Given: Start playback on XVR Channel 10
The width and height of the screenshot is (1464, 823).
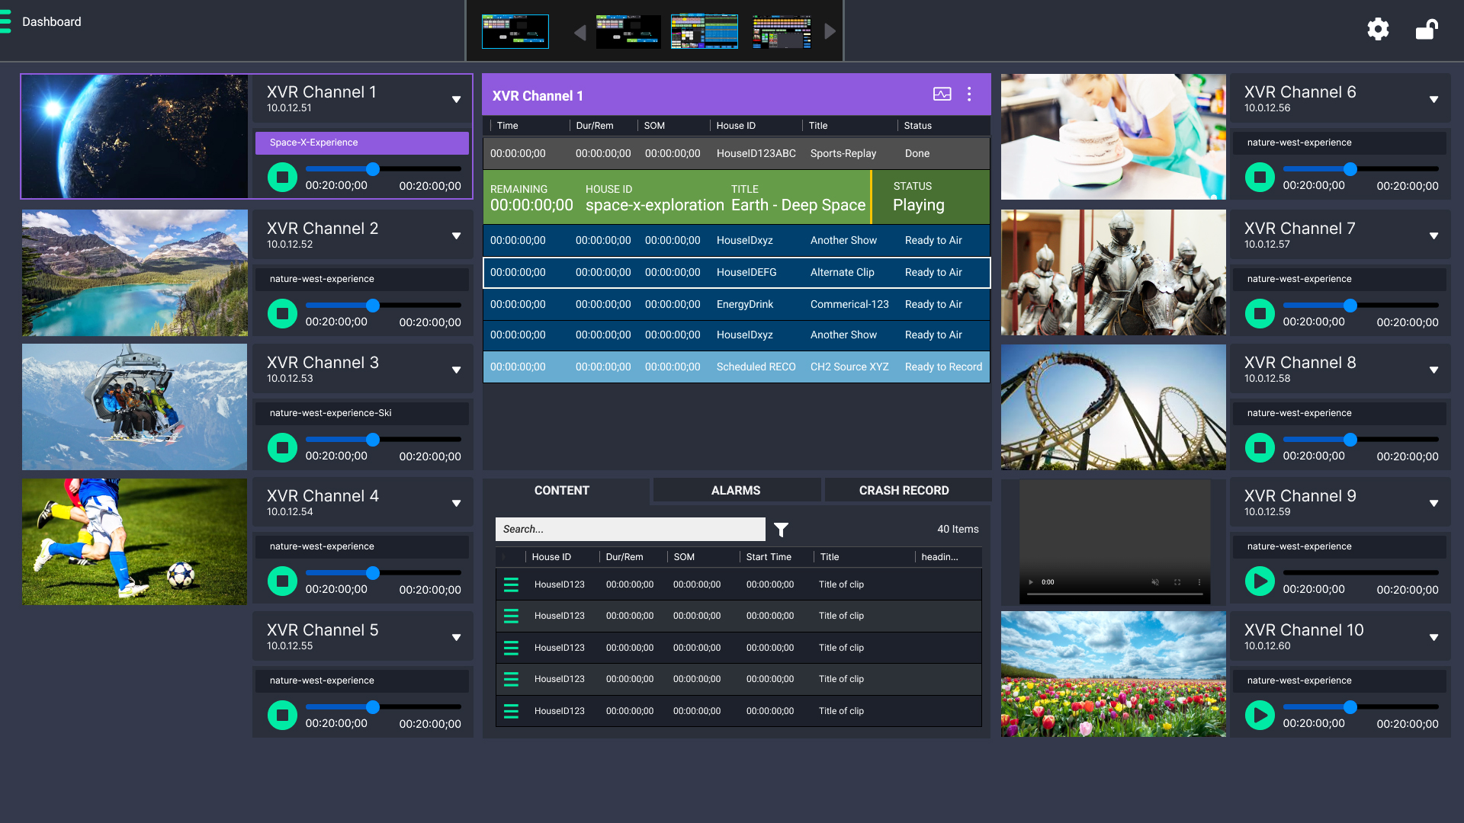Looking at the screenshot, I should [1259, 715].
